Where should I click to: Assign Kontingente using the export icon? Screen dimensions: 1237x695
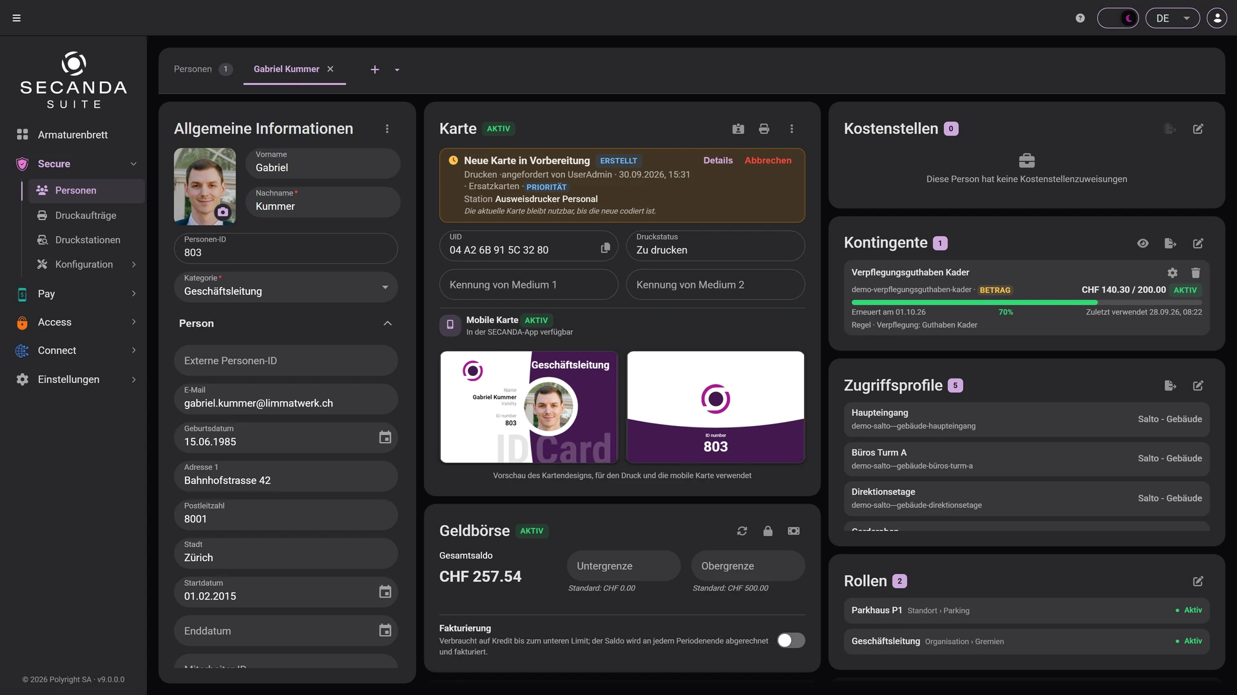(x=1171, y=243)
